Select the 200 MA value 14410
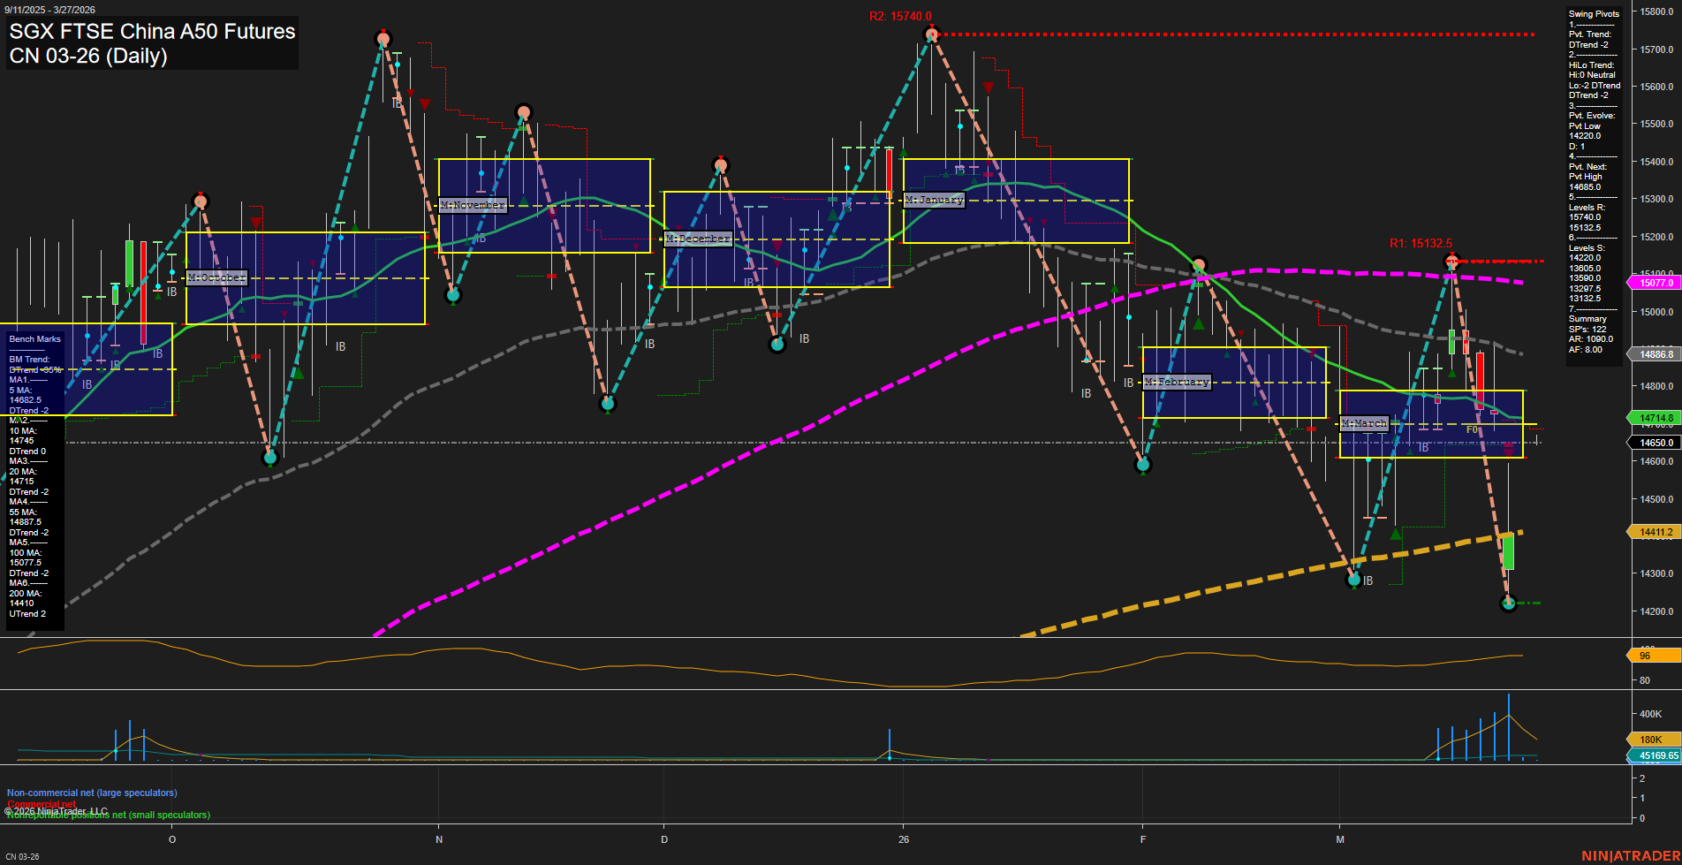Image resolution: width=1682 pixels, height=865 pixels. pos(22,603)
